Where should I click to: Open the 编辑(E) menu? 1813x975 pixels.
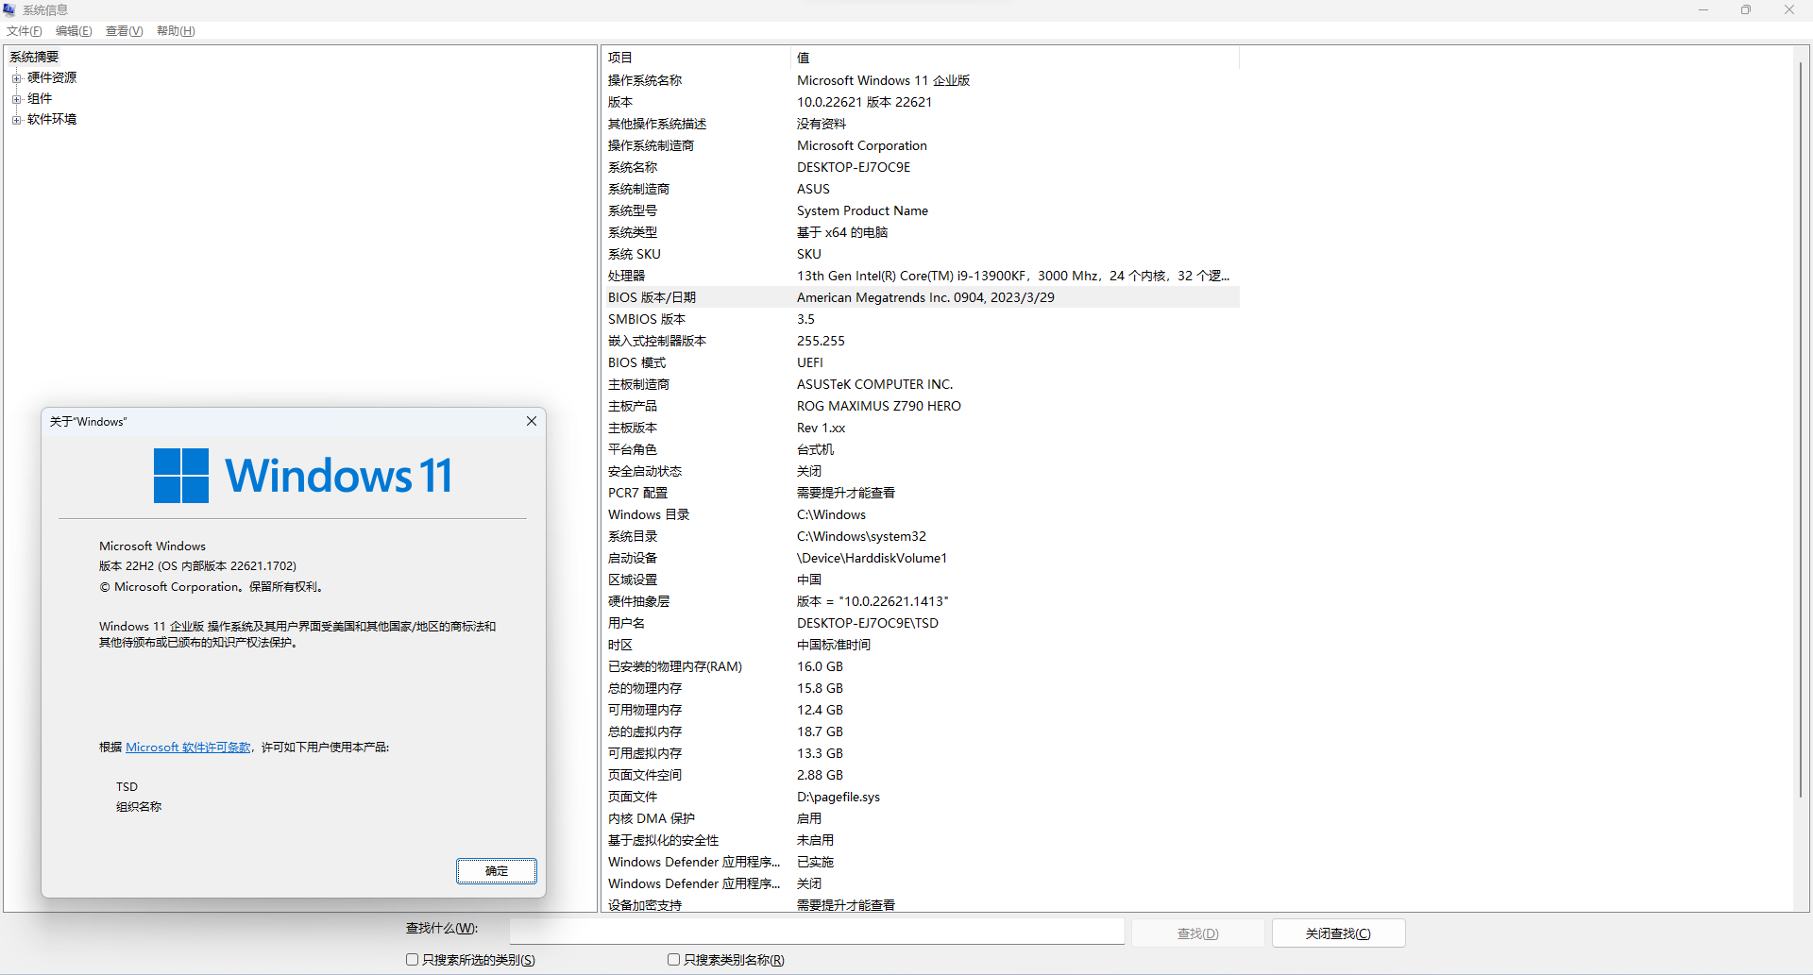(x=74, y=31)
